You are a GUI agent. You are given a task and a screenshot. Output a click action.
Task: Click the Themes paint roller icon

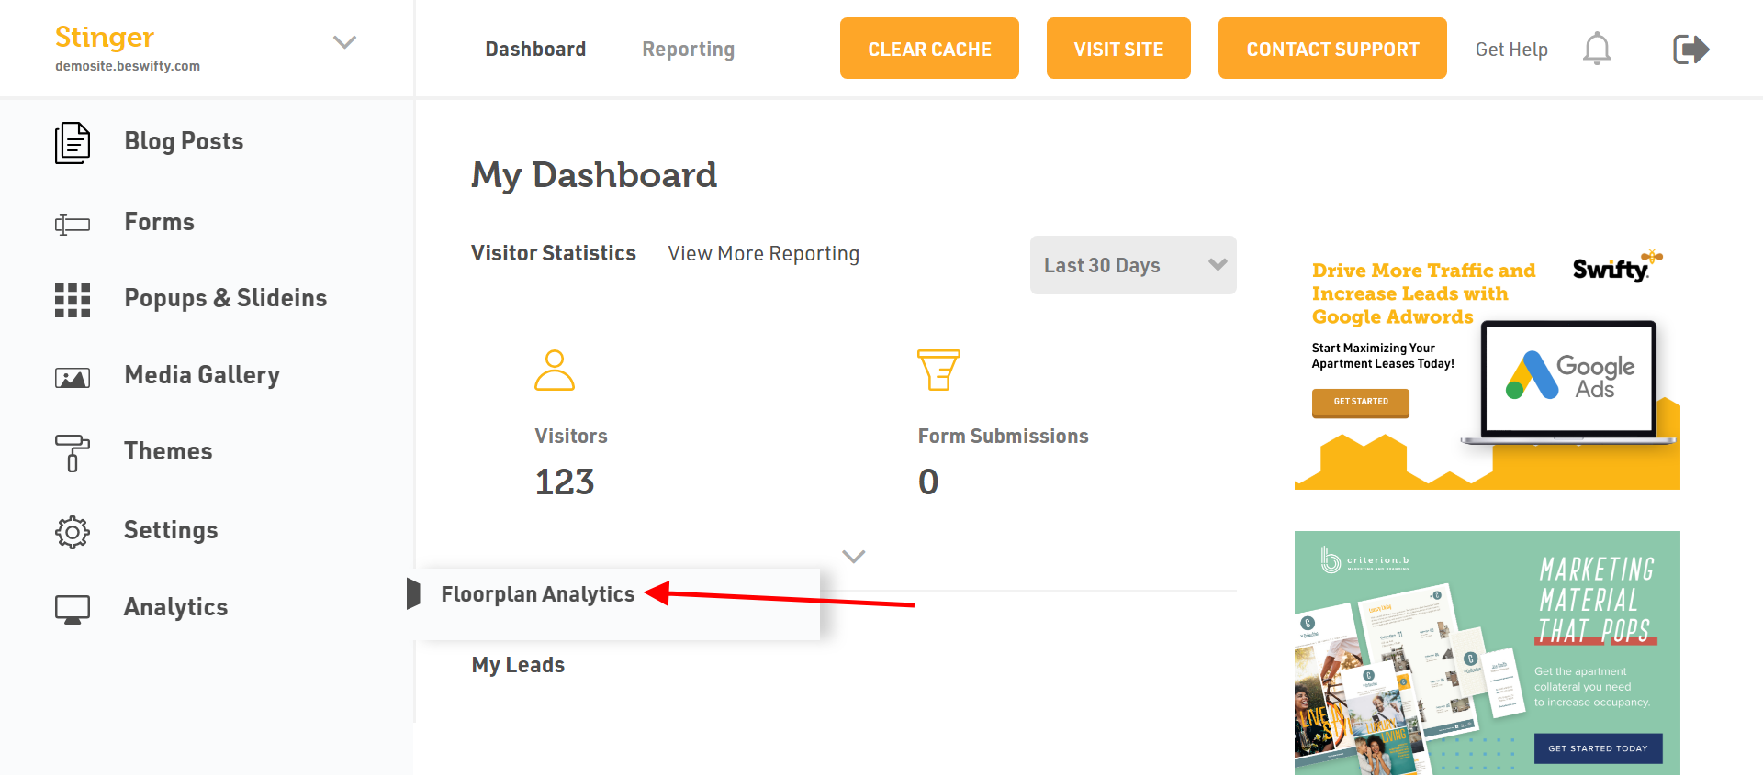73,453
